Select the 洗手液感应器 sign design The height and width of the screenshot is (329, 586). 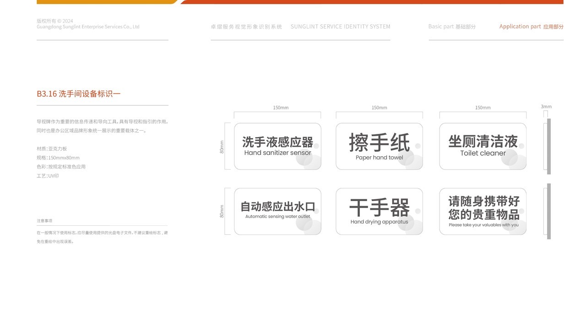pos(277,145)
